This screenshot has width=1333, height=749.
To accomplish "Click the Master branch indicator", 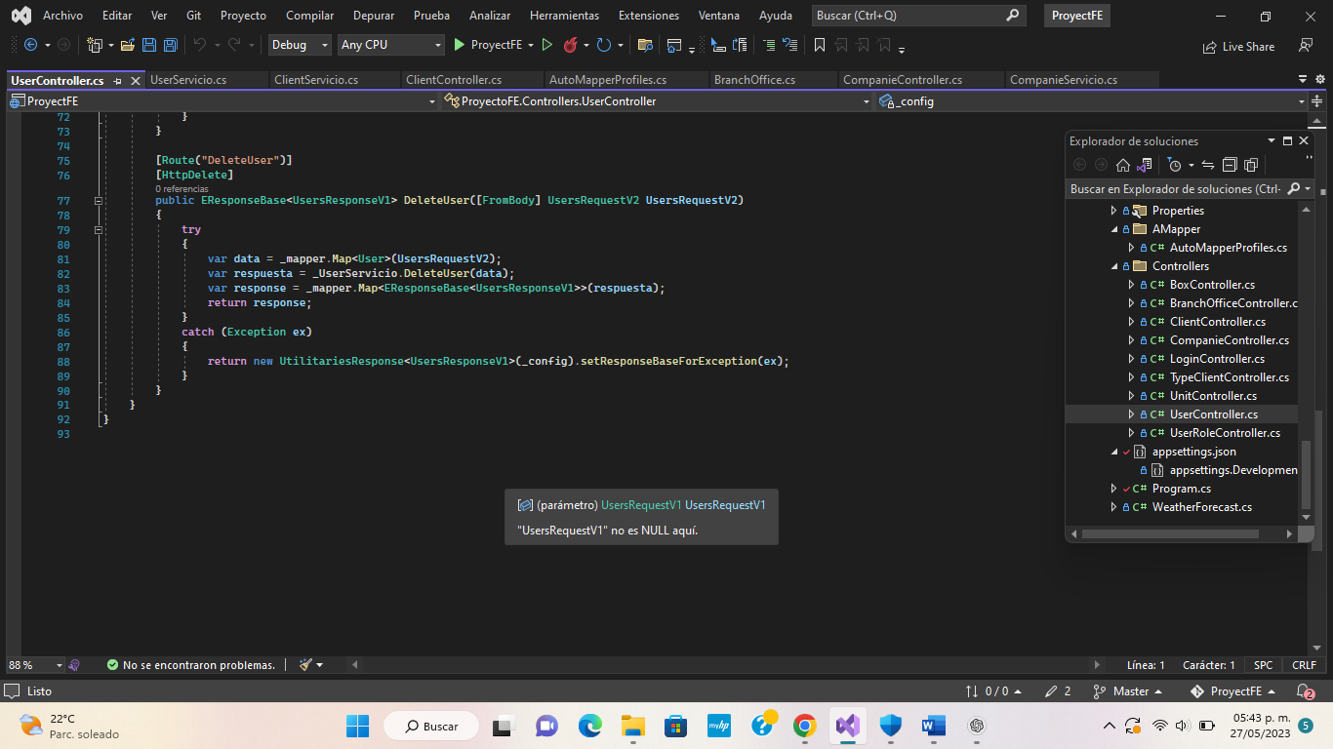I will 1129,690.
